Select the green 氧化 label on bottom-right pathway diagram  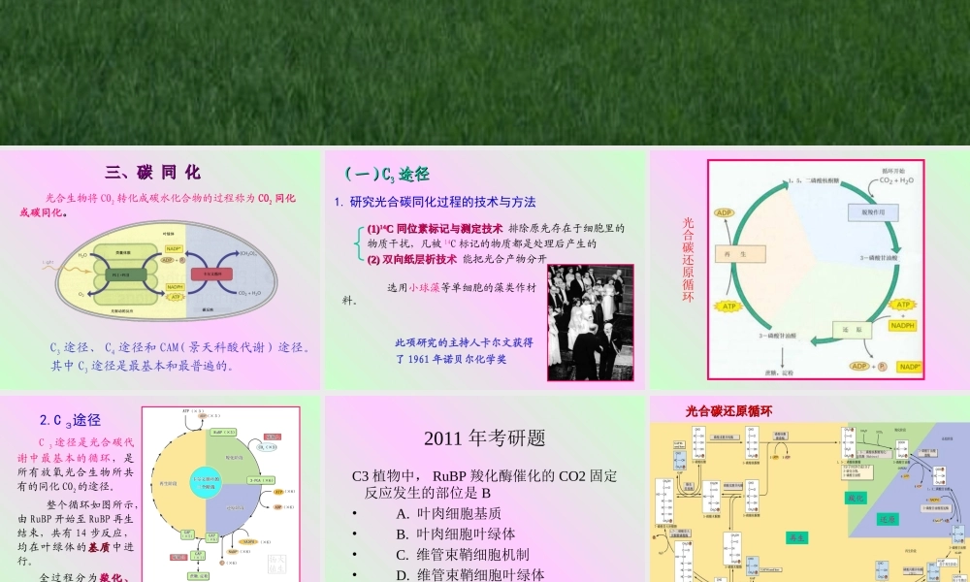point(855,499)
